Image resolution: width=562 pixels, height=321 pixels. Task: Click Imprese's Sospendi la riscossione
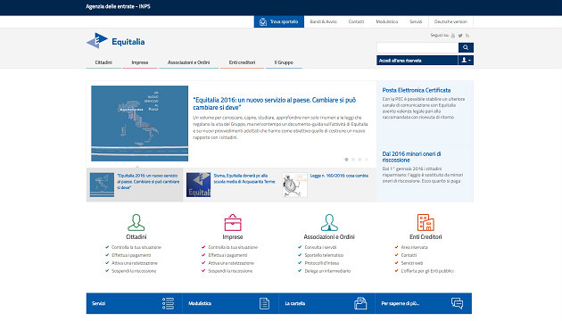tap(230, 271)
